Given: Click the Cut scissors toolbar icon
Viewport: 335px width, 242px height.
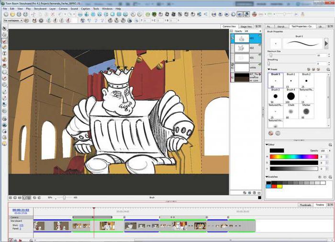Looking at the screenshot, I should coord(33,14).
